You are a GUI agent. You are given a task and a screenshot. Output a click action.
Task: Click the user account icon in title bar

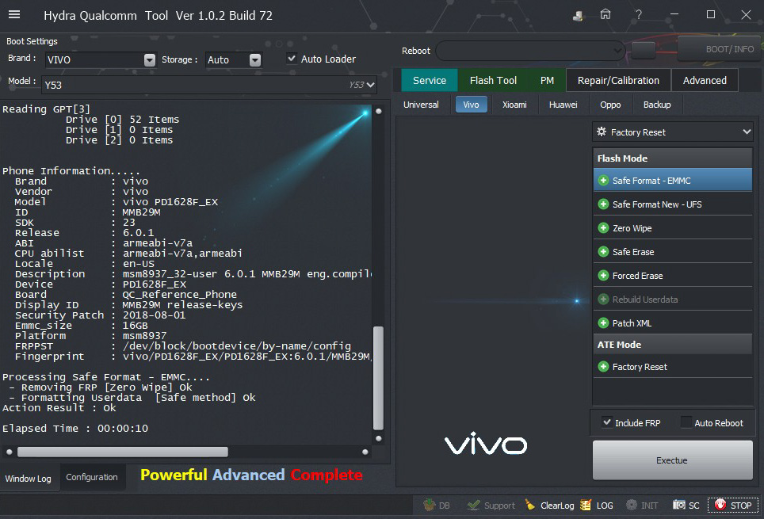coord(579,15)
